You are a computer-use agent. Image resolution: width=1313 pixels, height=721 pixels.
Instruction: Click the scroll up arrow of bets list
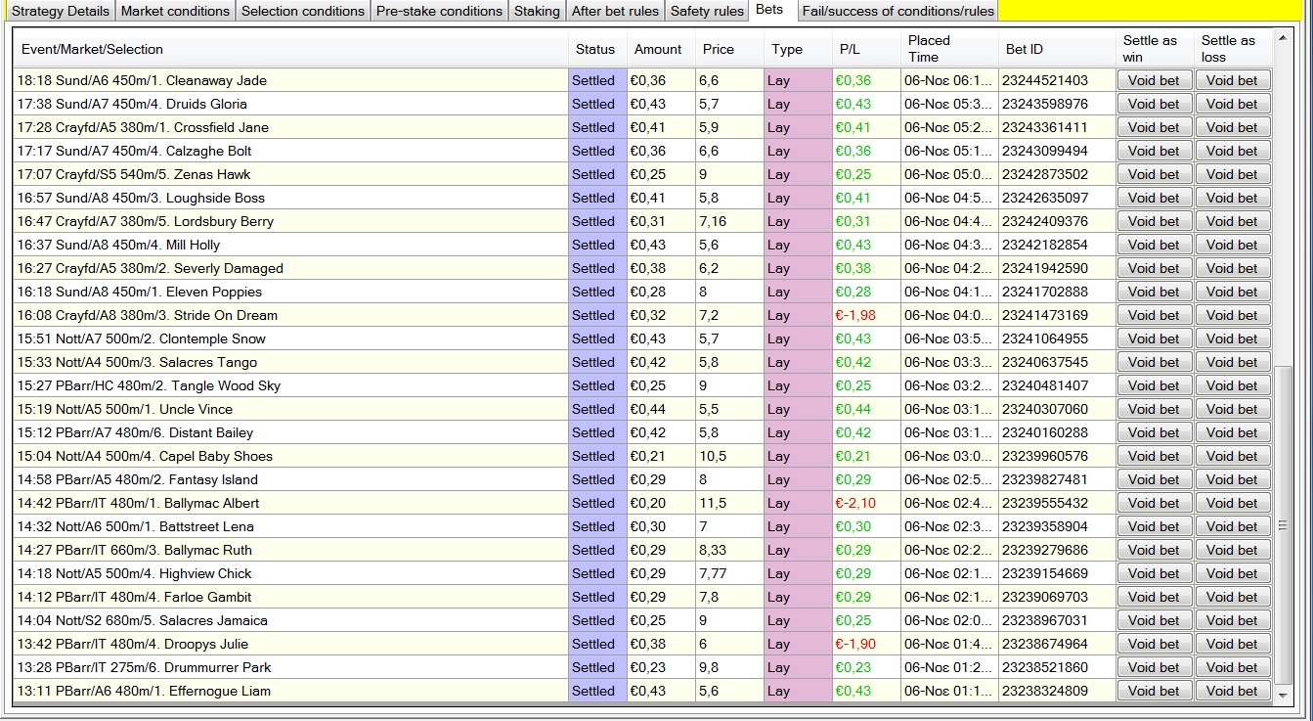pos(1284,39)
